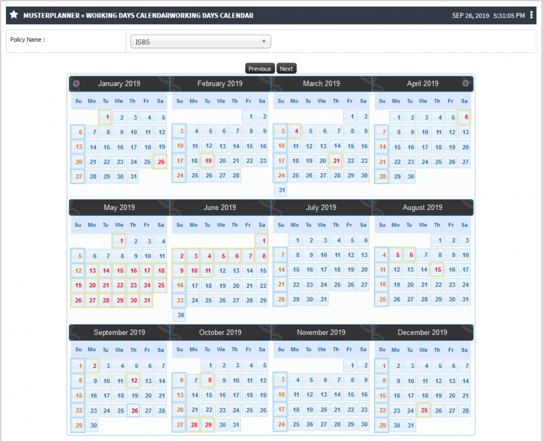
Task: Select January 1 holiday date
Action: pyautogui.click(x=105, y=117)
